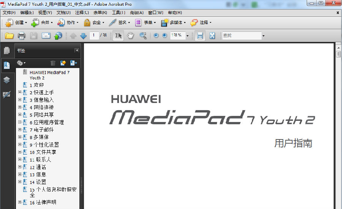The image size is (342, 209).
Task: Open the Create PDF toolbar icon
Action: (x=9, y=22)
